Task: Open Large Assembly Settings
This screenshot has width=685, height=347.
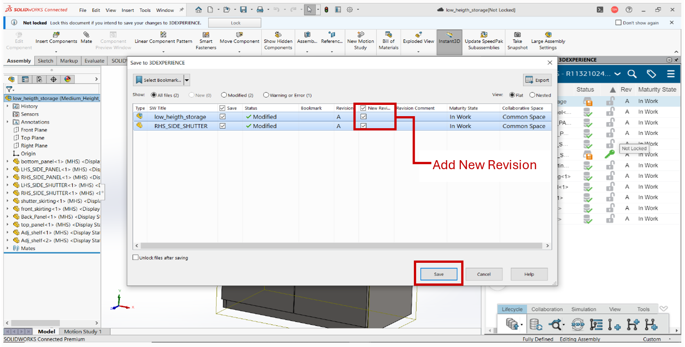Action: [548, 35]
